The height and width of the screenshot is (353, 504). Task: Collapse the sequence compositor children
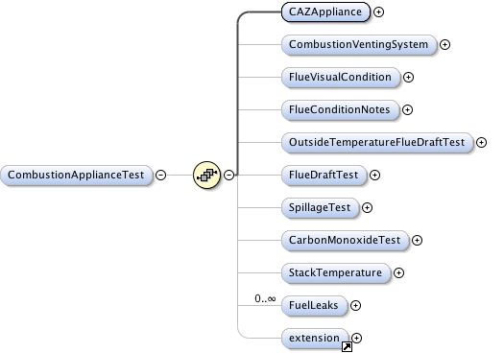(228, 175)
